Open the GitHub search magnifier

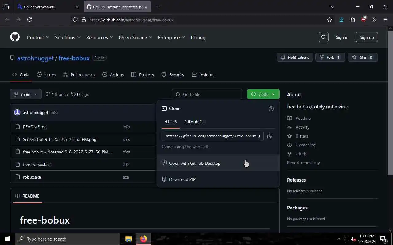[324, 37]
